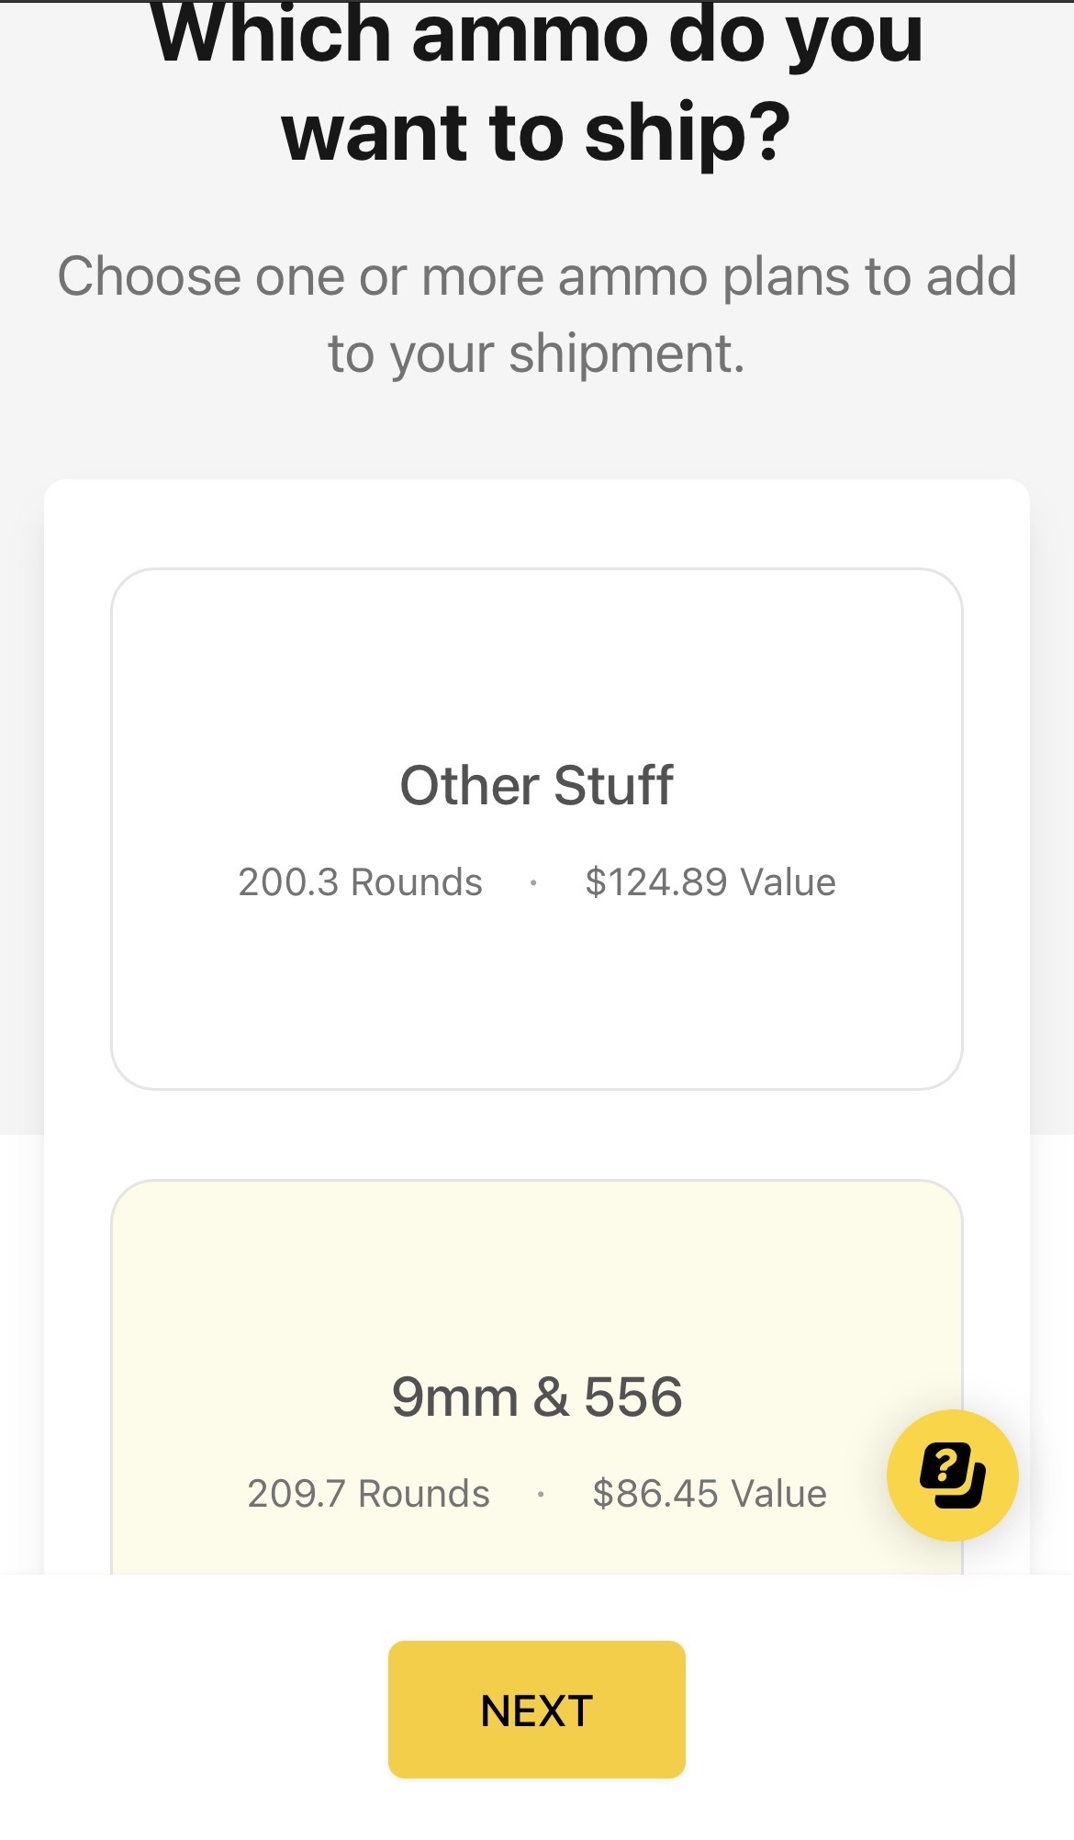Click "to your shipment." subtitle line
This screenshot has width=1074, height=1840.
tap(536, 353)
